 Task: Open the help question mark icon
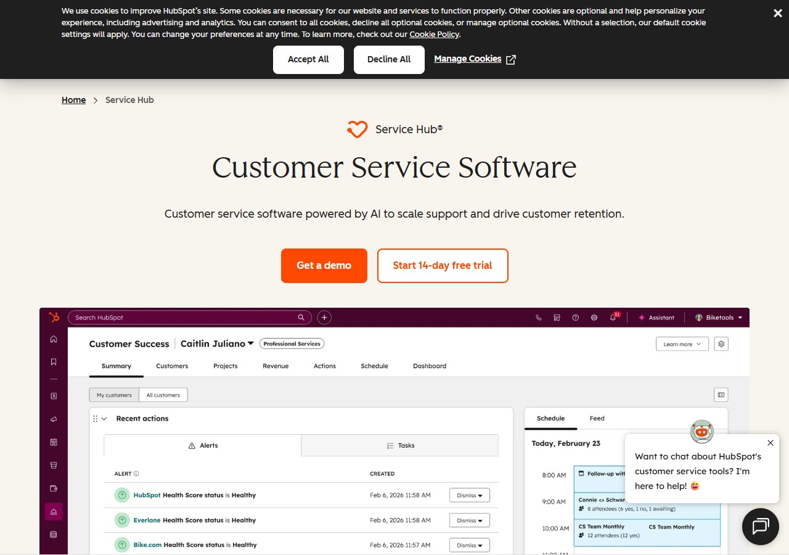pos(575,318)
